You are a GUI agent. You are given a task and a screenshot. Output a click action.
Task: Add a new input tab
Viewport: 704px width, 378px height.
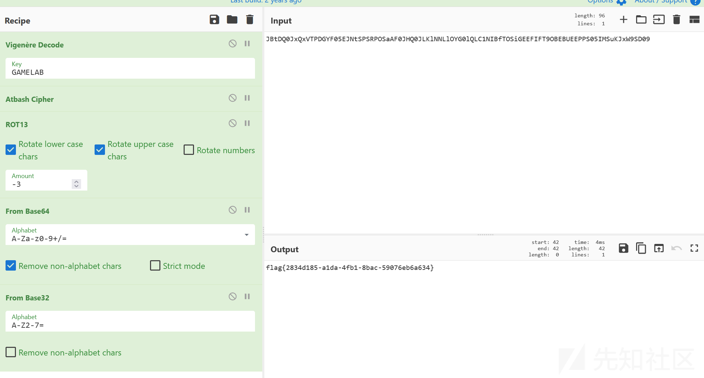[x=623, y=20]
